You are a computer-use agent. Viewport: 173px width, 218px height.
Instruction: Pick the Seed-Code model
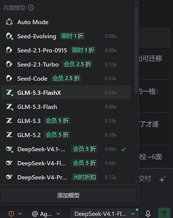pyautogui.click(x=66, y=78)
